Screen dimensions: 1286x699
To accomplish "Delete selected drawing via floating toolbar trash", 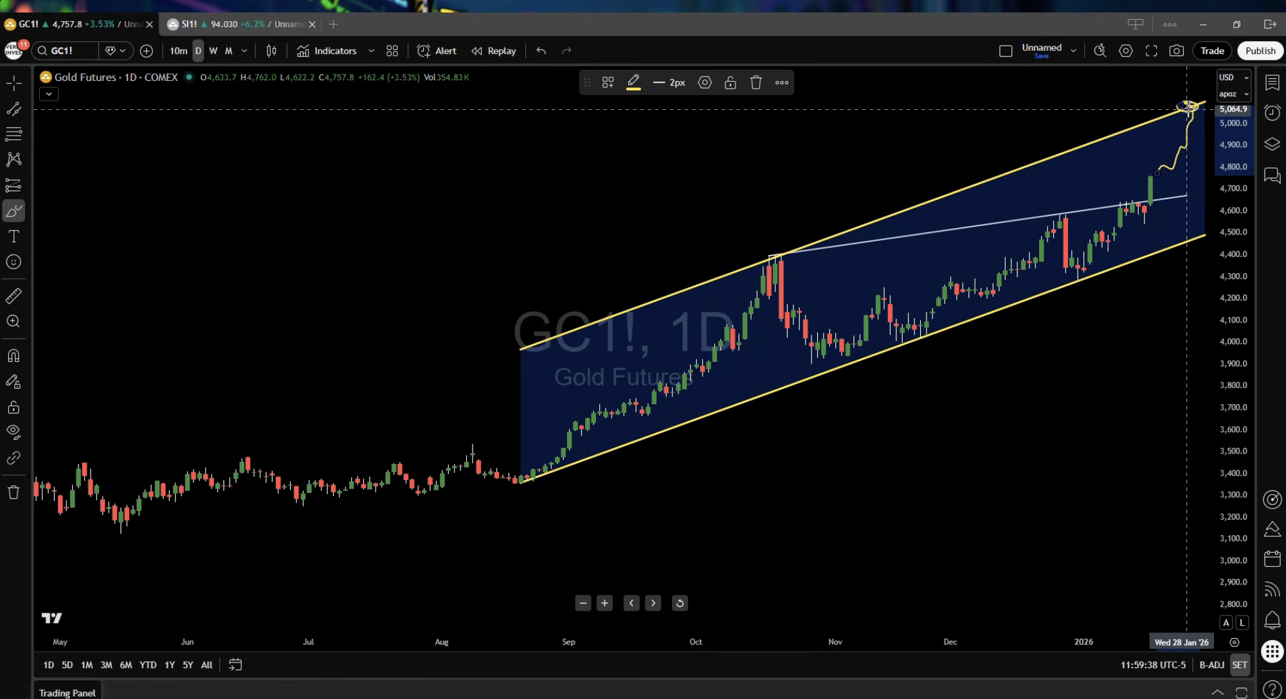I will click(x=756, y=82).
